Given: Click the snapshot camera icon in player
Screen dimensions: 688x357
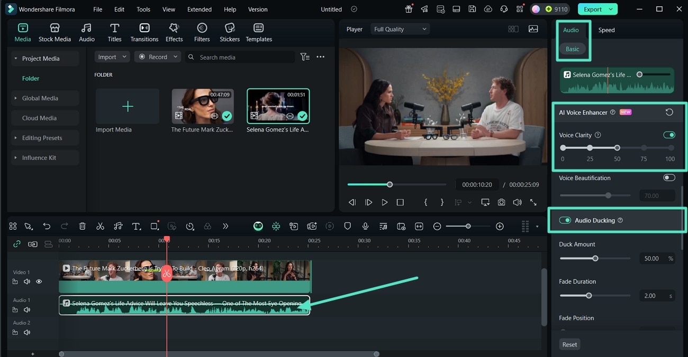Looking at the screenshot, I should [x=501, y=202].
